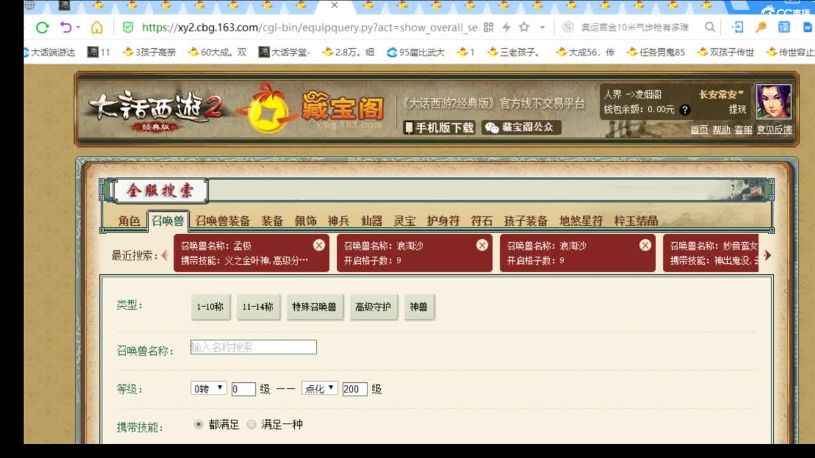This screenshot has height=458, width=815.
Task: Click the green security shield icon
Action: click(128, 27)
